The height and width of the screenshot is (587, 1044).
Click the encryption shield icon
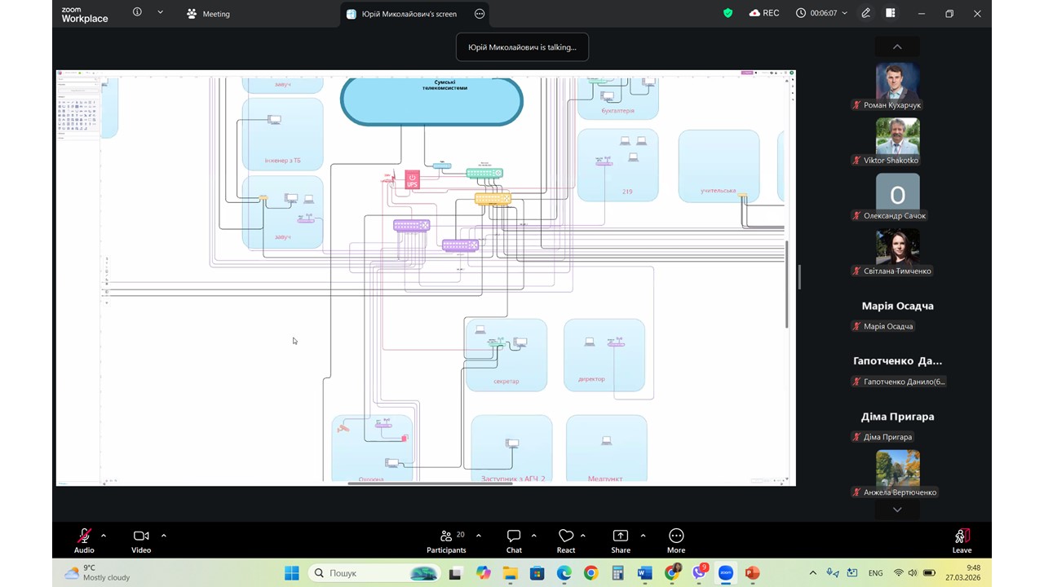728,13
